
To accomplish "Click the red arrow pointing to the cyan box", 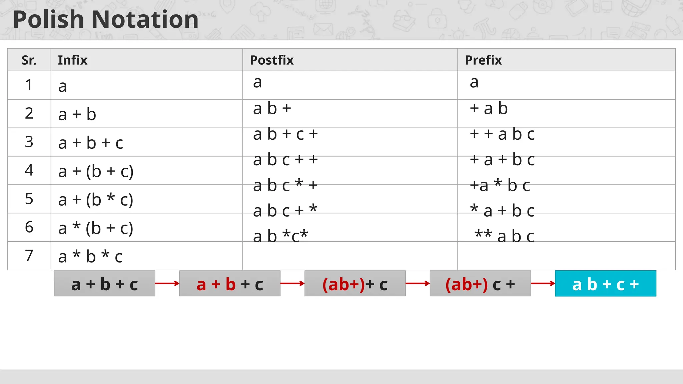I will click(x=543, y=283).
